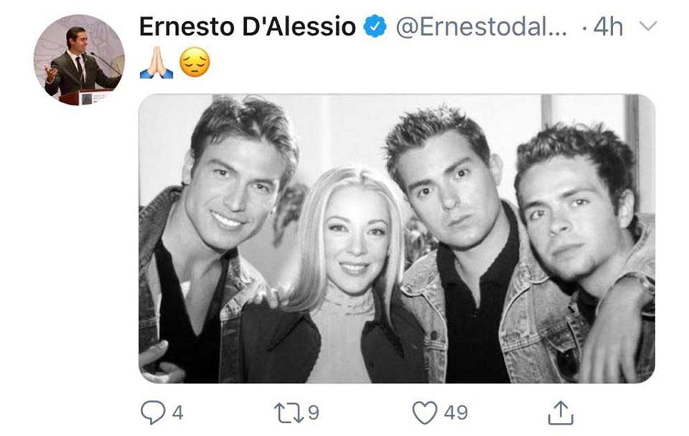The width and height of the screenshot is (689, 436).
Task: Open the tweet via the 4h timestamp
Action: [608, 27]
